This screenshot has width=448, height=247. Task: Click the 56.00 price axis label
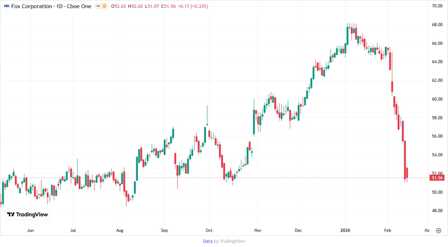click(437, 136)
